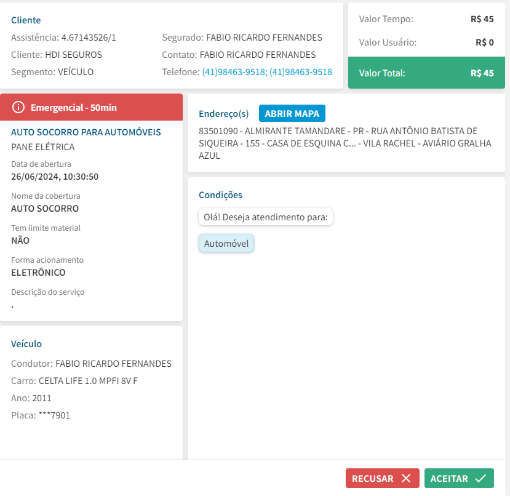This screenshot has height=496, width=510.
Task: Click the checkmark icon on the Aceitar button
Action: point(480,478)
